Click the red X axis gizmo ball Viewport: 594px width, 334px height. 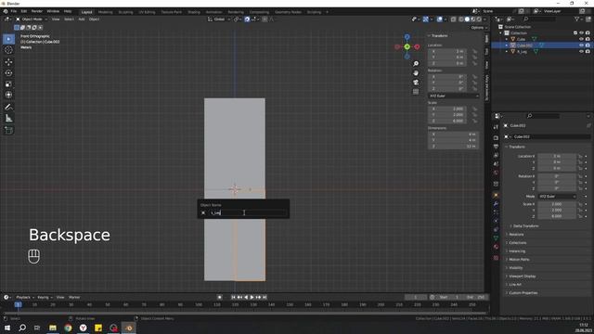point(417,47)
